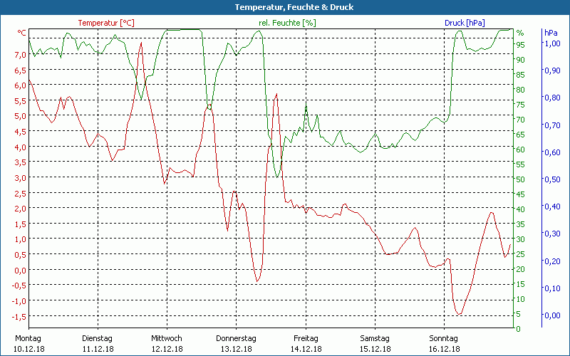Click the small circle marker on the green humidity line
The width and height of the screenshot is (570, 356).
point(209,107)
